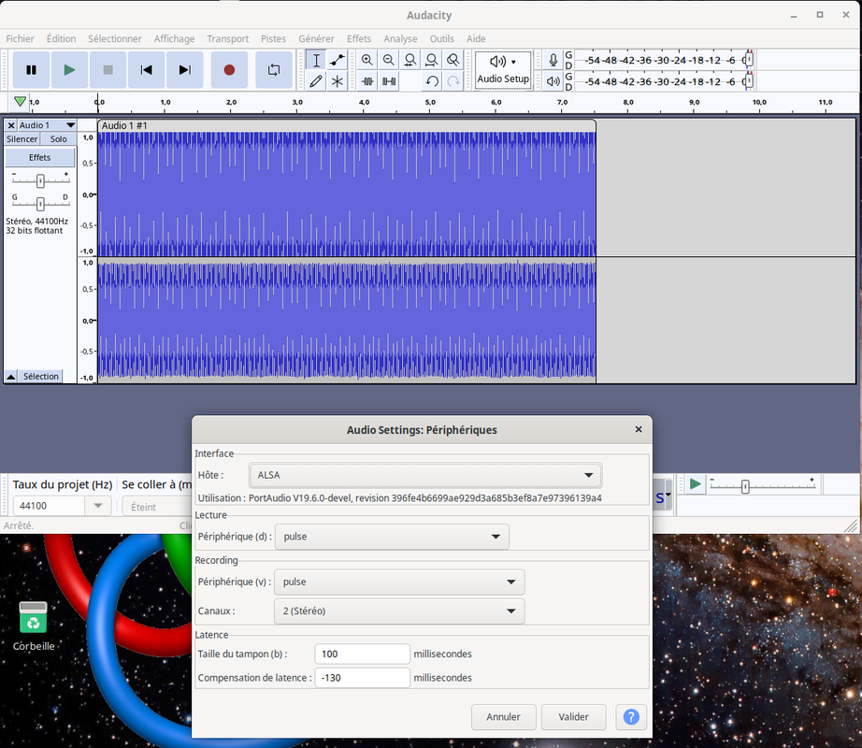Close the Audio Settings dialog

639,429
